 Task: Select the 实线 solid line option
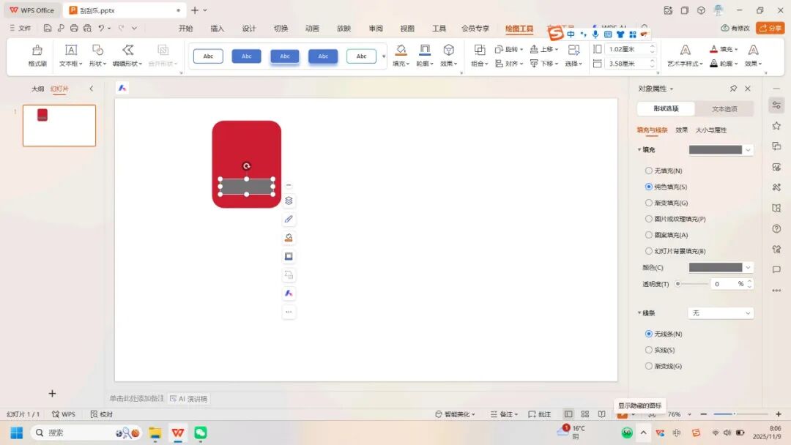pos(648,349)
